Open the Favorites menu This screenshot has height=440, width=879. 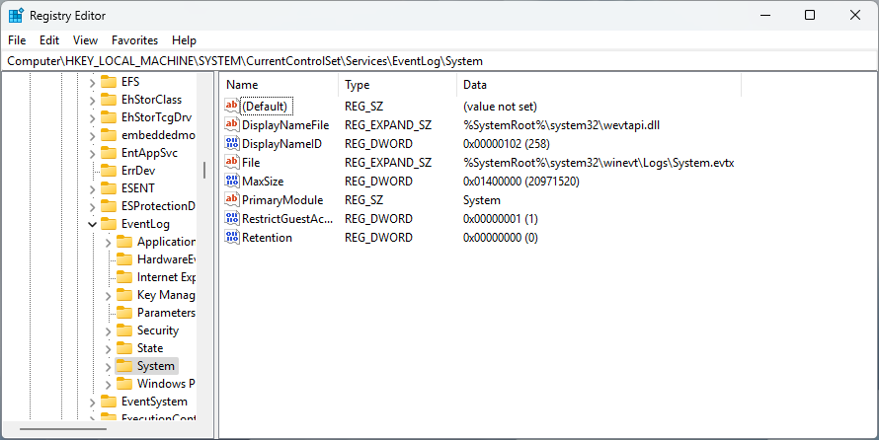[134, 40]
